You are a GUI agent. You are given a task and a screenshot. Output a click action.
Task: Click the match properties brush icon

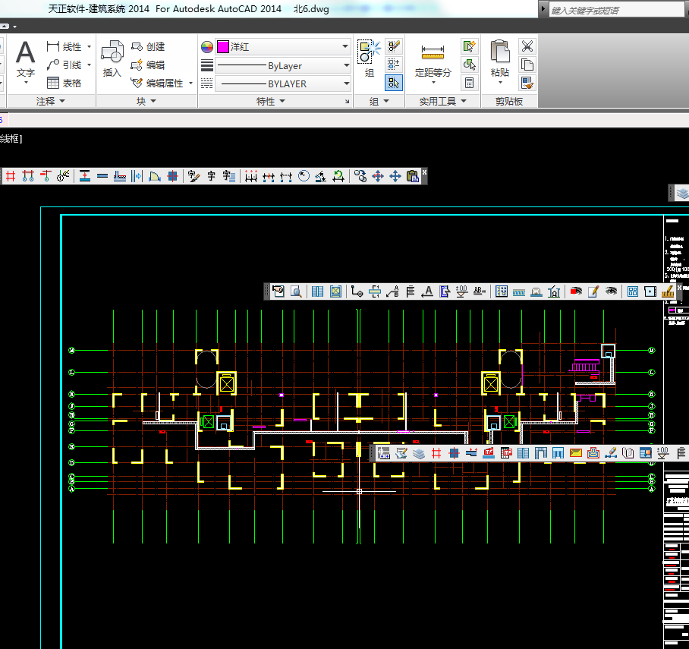[527, 83]
